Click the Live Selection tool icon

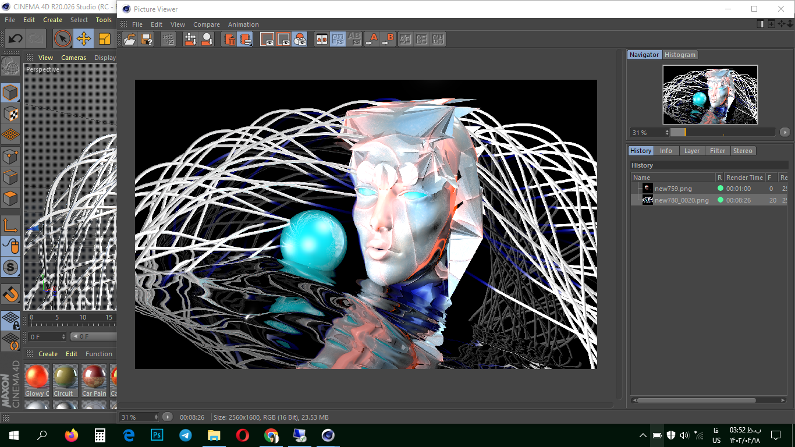[x=62, y=39]
